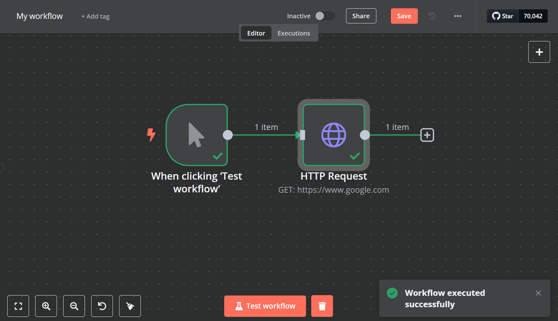Open the HTTP Request node globe icon

coord(333,135)
